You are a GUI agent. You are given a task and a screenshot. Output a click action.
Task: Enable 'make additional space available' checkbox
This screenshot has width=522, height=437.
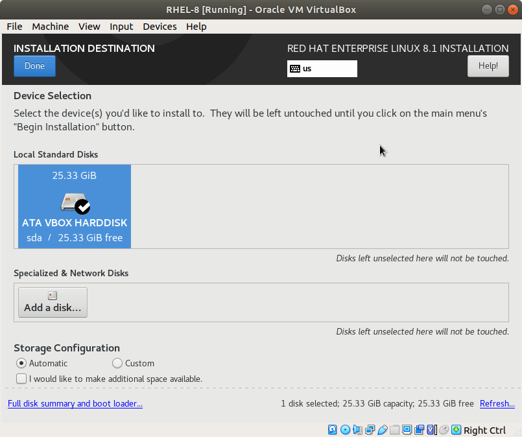click(x=22, y=379)
